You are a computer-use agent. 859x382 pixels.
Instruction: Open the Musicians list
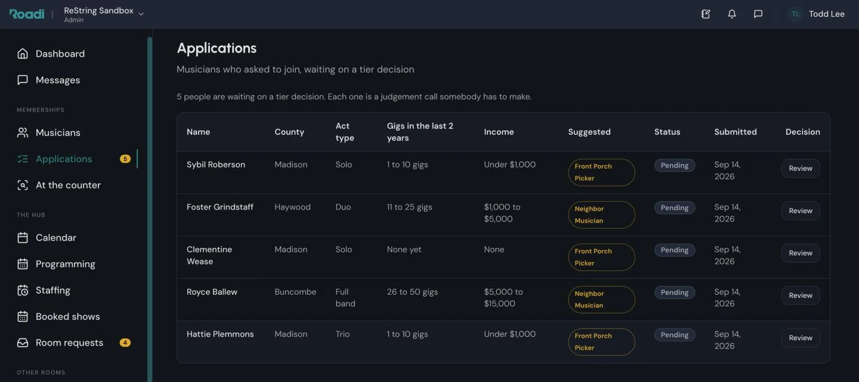(58, 133)
